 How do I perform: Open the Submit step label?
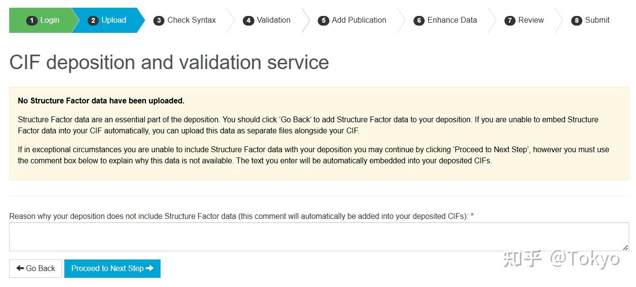point(597,20)
